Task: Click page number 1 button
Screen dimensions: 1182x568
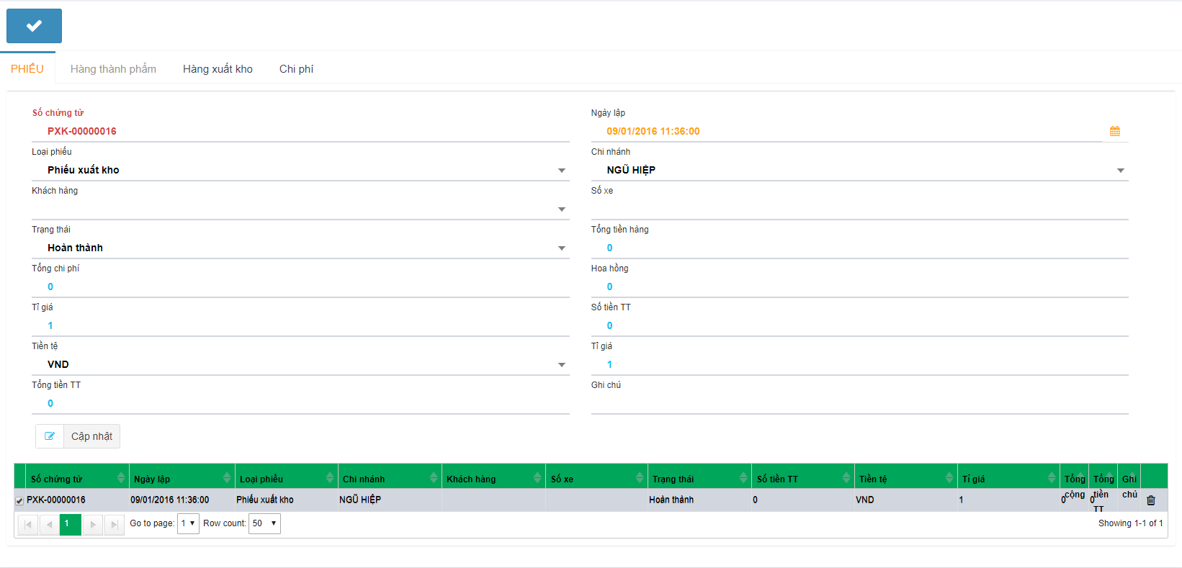Action: [x=70, y=524]
